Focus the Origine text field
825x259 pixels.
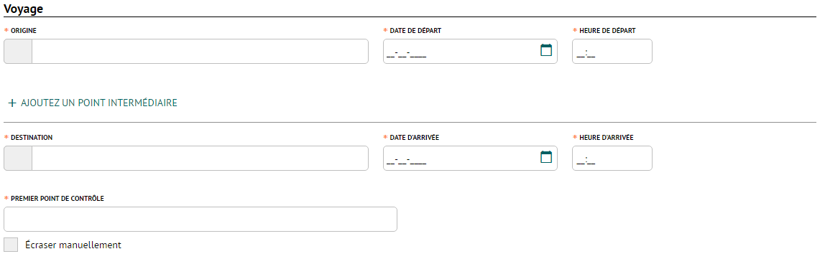pyautogui.click(x=200, y=52)
